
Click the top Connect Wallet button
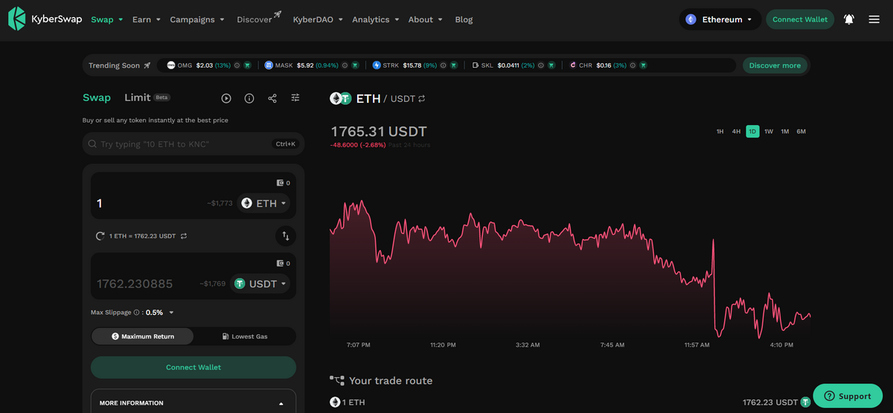[x=800, y=19]
